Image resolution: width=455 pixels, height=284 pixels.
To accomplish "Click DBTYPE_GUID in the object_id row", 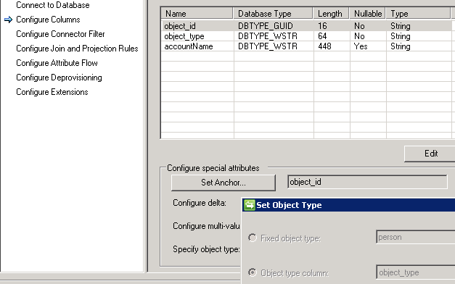I will tap(266, 26).
